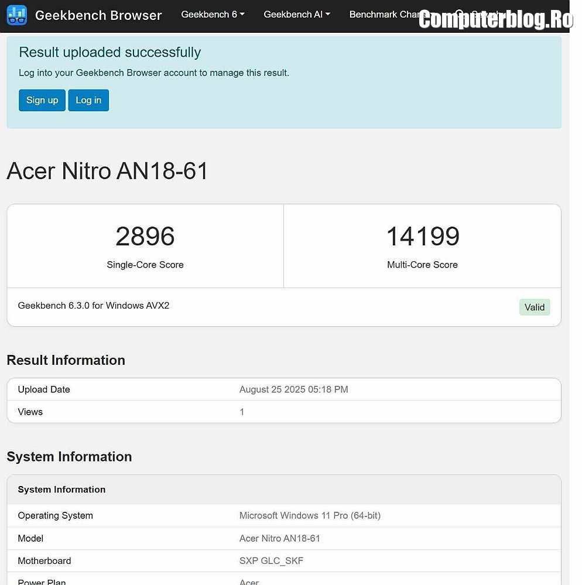Click the 'Log into your Geekbench Browser account' message

(154, 73)
